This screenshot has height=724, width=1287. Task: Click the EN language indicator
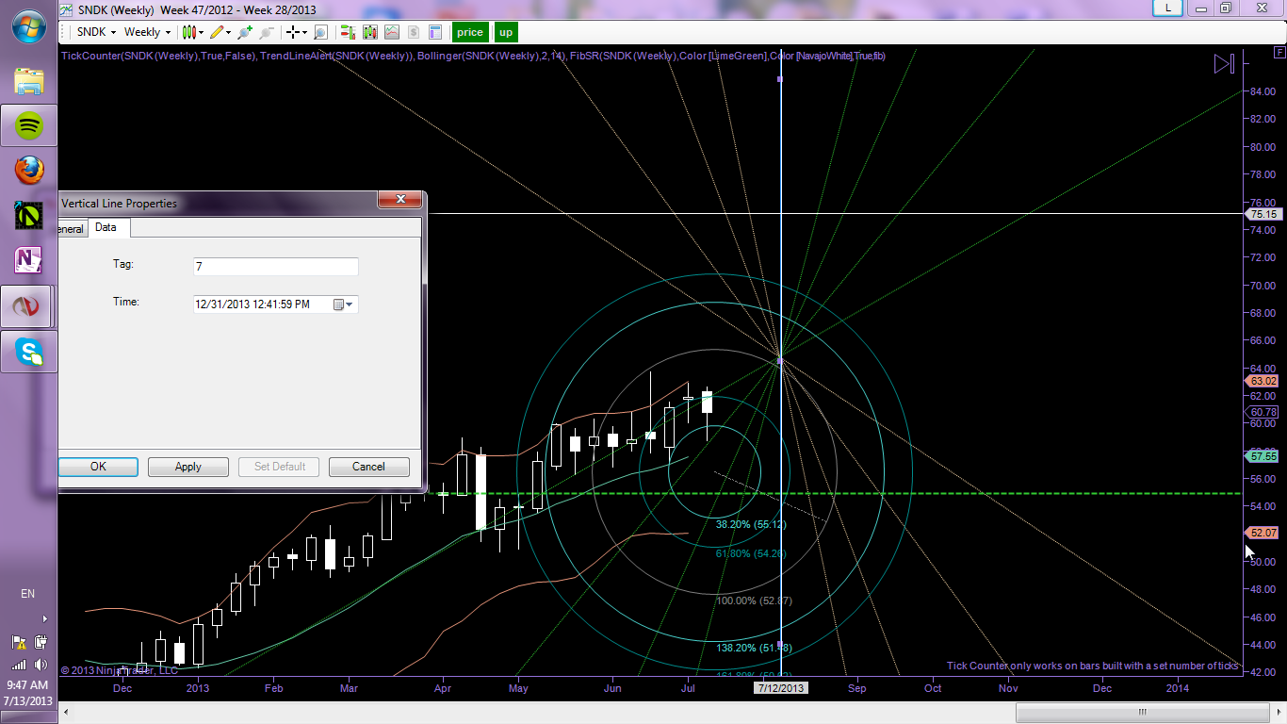coord(28,594)
